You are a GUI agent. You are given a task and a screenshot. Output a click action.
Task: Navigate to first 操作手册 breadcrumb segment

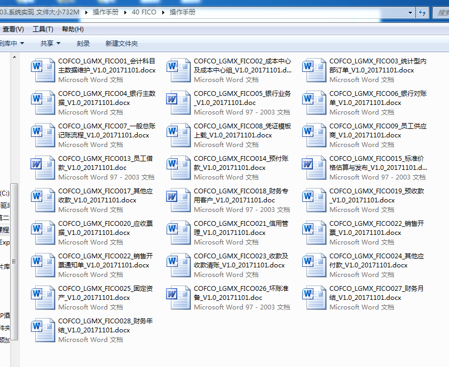coord(106,12)
